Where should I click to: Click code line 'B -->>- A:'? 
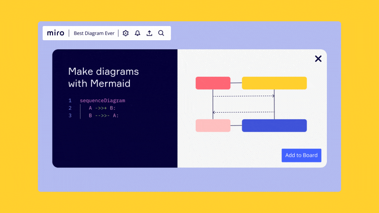(x=104, y=115)
